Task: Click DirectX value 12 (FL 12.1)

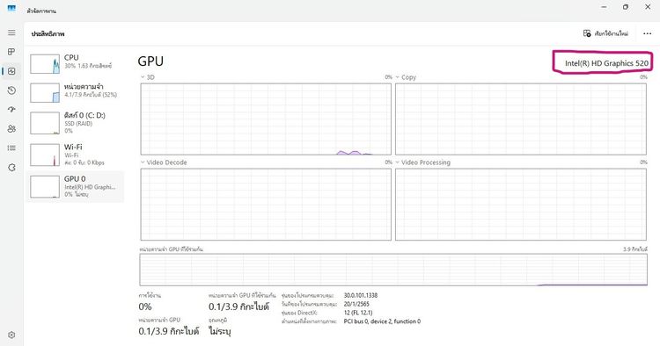Action: (358, 313)
